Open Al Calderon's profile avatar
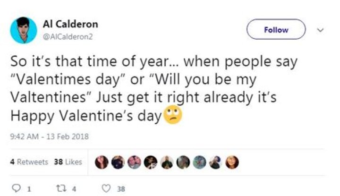The width and height of the screenshot is (340, 196). click(x=24, y=30)
